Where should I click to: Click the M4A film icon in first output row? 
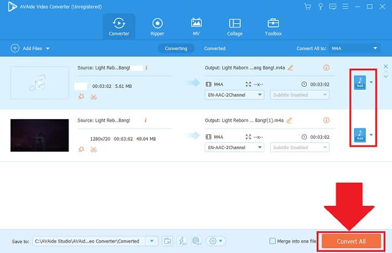pos(208,84)
